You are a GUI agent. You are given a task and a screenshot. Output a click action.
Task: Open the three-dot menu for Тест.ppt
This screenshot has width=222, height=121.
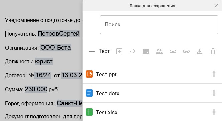(x=214, y=74)
